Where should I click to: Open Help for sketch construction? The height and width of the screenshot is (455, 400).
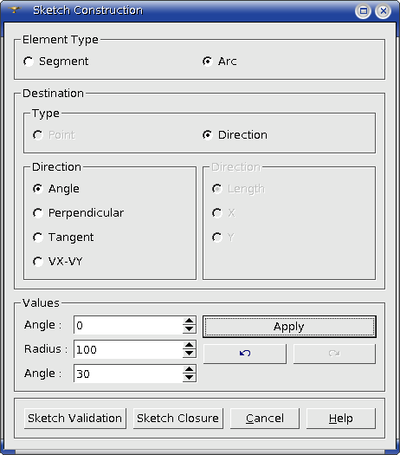point(341,419)
